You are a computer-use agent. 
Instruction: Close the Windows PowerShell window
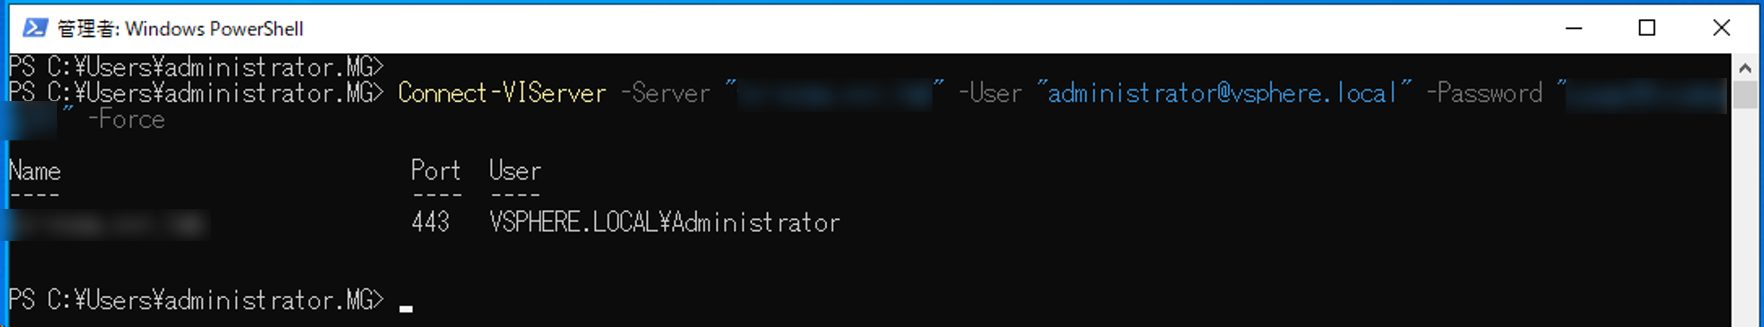pos(1721,28)
